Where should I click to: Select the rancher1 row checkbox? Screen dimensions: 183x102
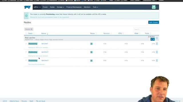tap(26, 44)
